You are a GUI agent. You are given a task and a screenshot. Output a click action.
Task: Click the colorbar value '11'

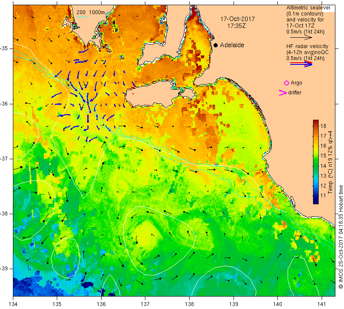[x=323, y=196]
